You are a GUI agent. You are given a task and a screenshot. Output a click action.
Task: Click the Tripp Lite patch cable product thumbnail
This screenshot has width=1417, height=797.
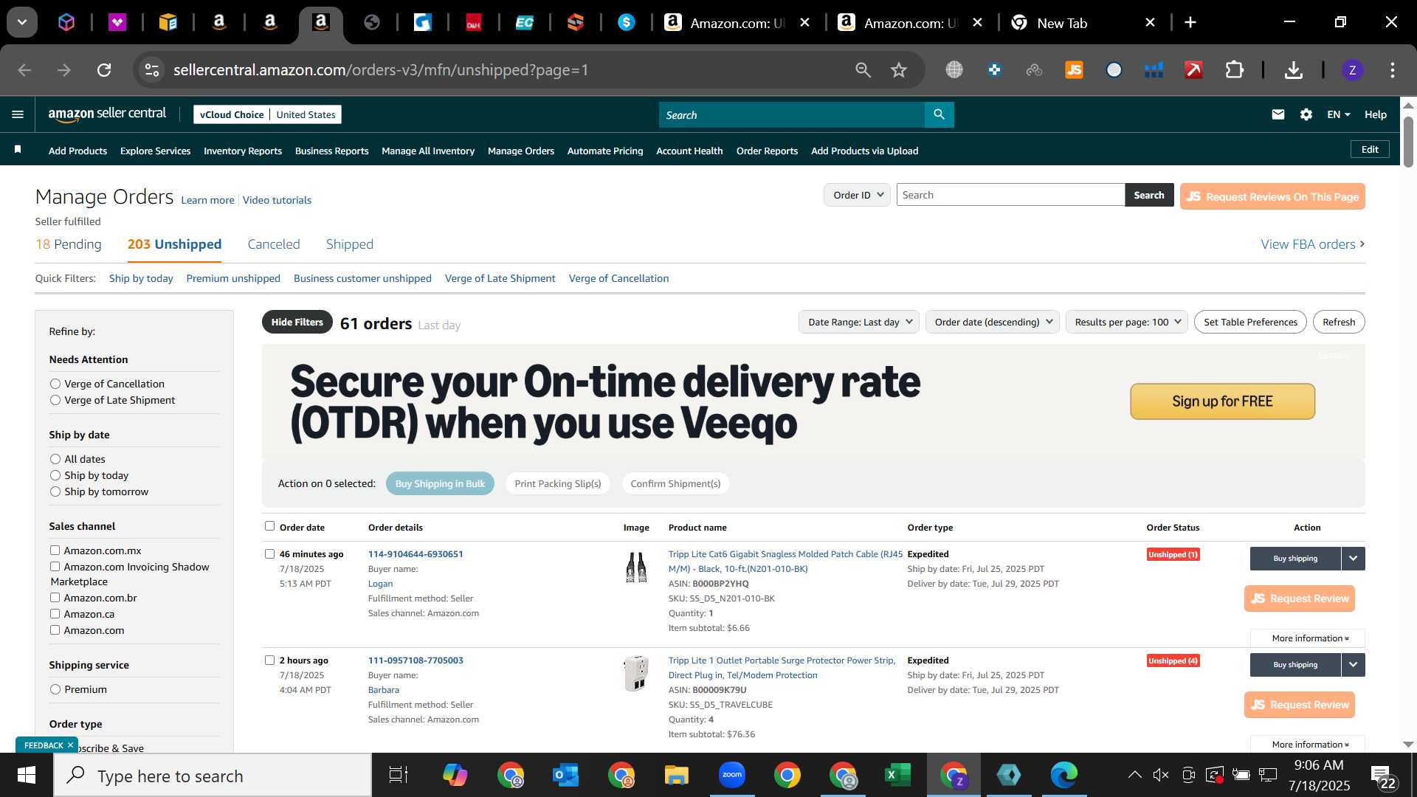(x=636, y=568)
